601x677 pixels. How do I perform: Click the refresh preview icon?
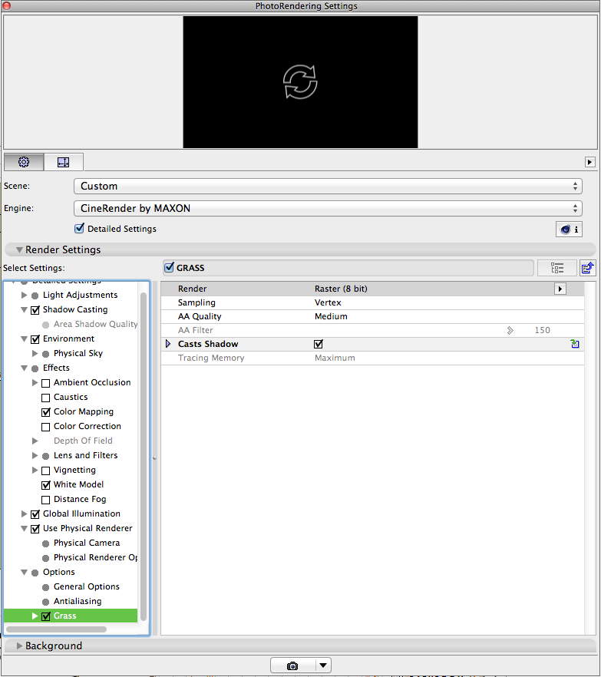coord(300,81)
